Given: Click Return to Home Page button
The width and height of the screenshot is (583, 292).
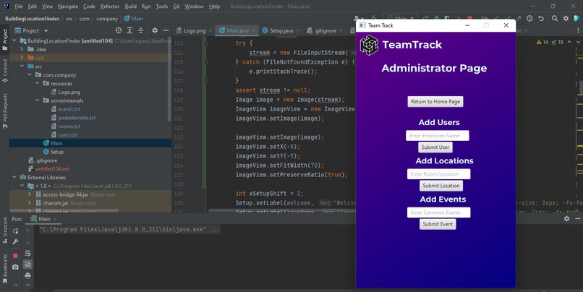Looking at the screenshot, I should point(435,101).
